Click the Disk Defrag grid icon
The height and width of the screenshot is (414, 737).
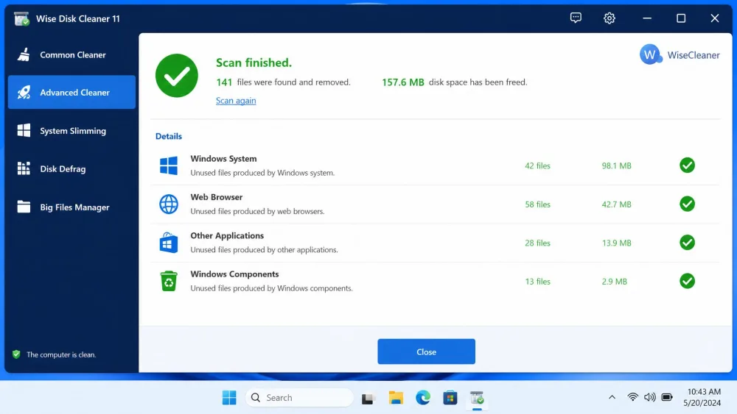pyautogui.click(x=24, y=168)
